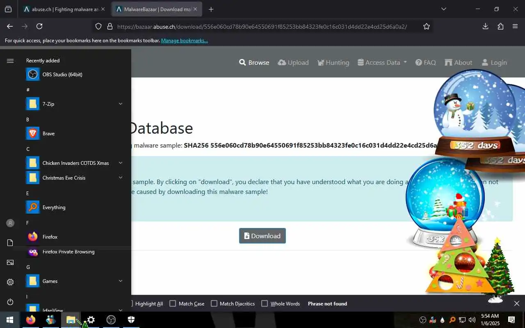This screenshot has width=525, height=328.
Task: Open tracking protection shield icon
Action: pyautogui.click(x=98, y=26)
